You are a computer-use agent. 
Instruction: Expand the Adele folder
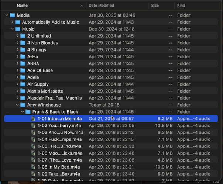17,77
